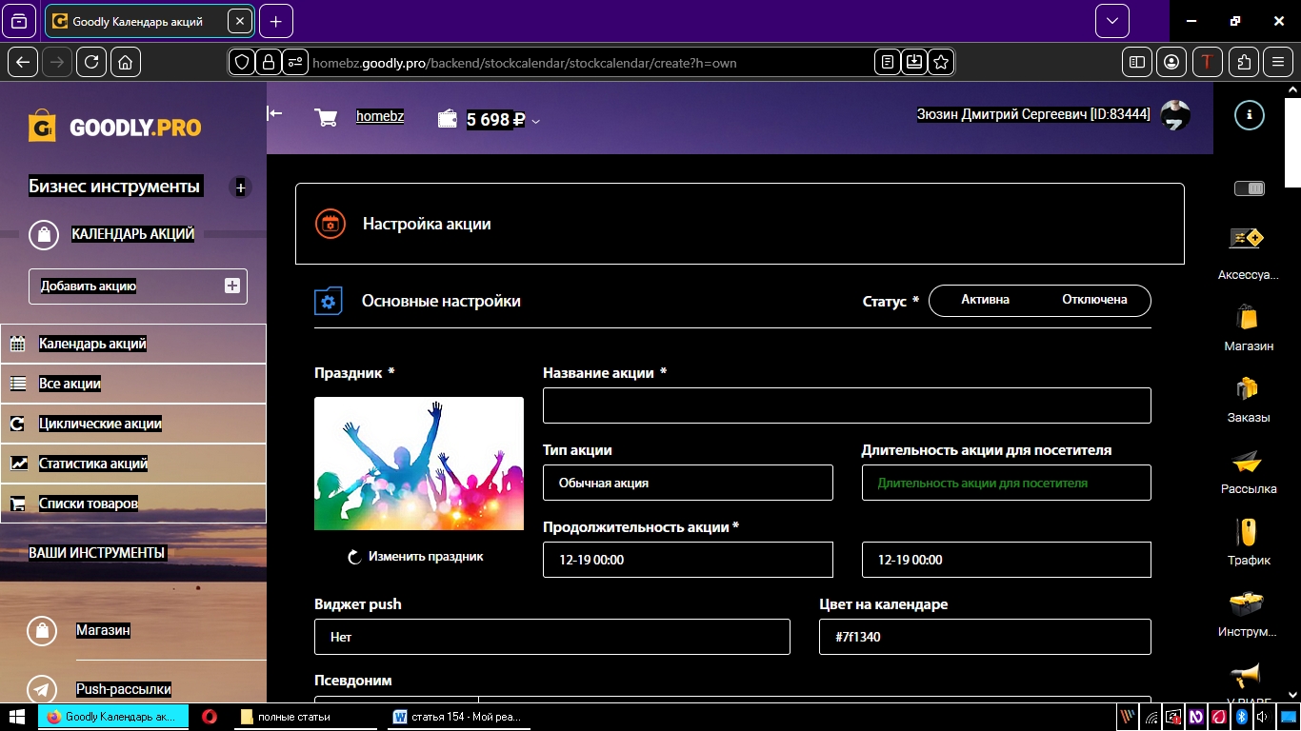
Task: Set status to Активна
Action: (x=985, y=300)
